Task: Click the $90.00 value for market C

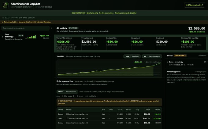Action: pos(147,123)
